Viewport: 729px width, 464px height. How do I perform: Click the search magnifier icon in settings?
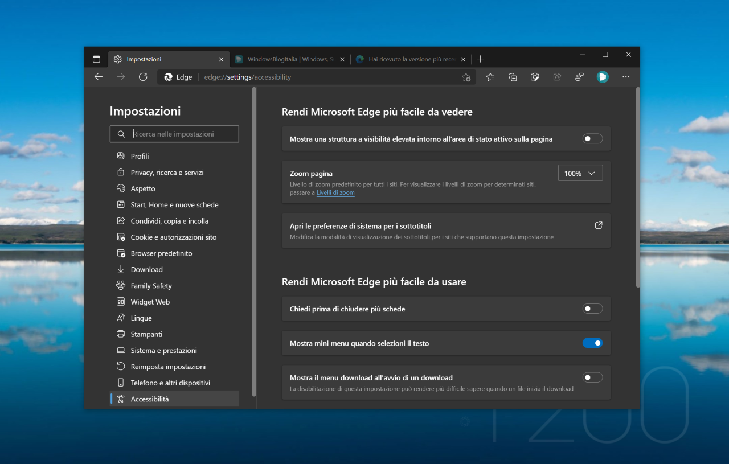(x=121, y=134)
